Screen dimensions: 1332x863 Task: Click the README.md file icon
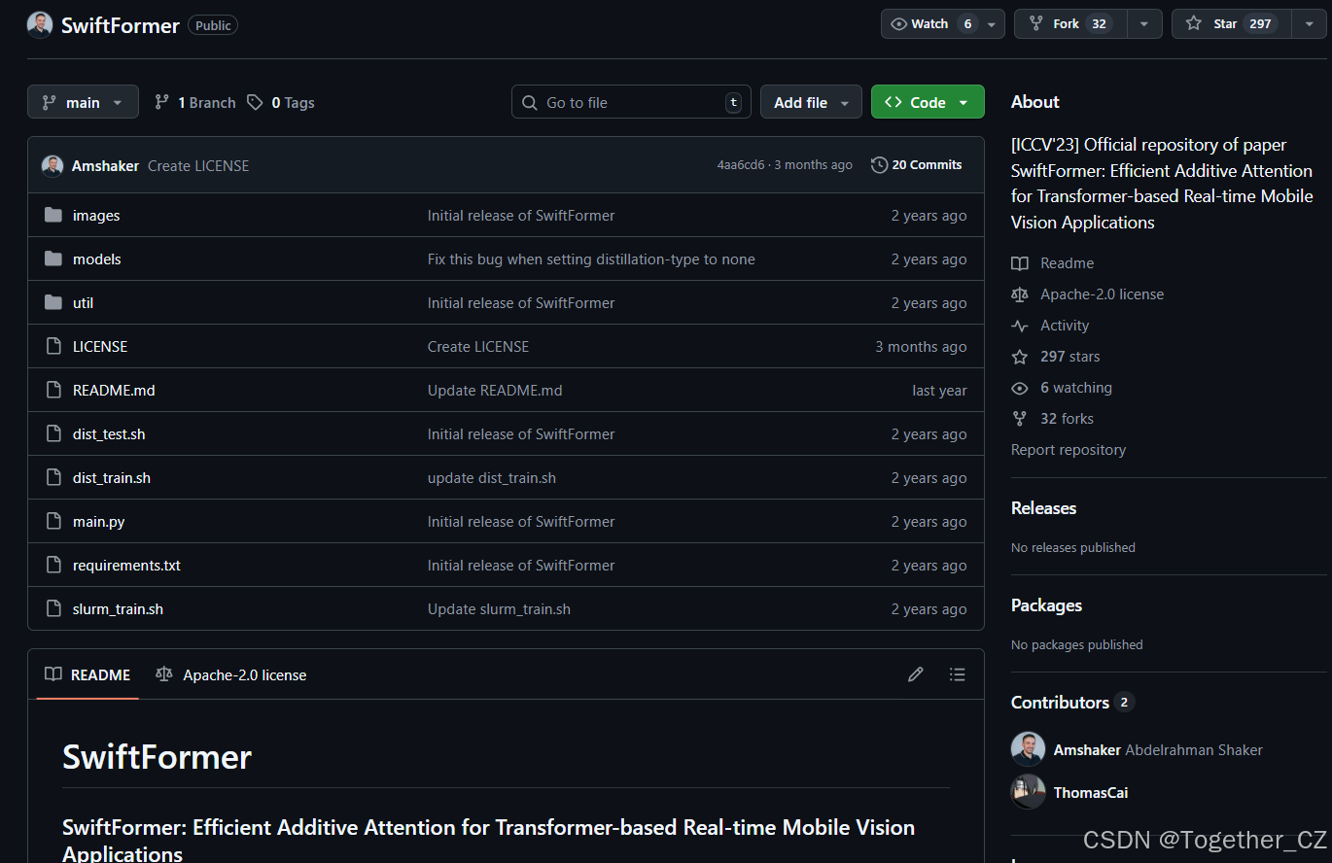tap(53, 390)
